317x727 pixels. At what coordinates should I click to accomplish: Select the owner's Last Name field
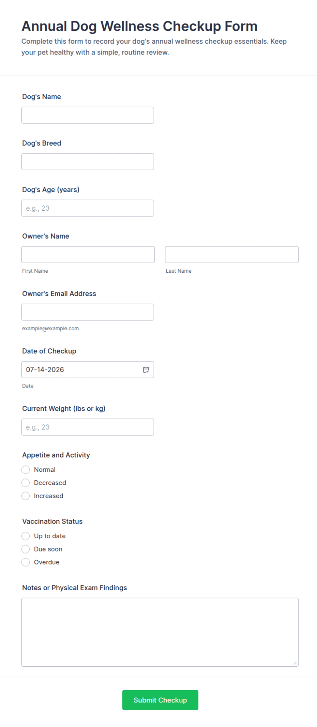pyautogui.click(x=232, y=255)
